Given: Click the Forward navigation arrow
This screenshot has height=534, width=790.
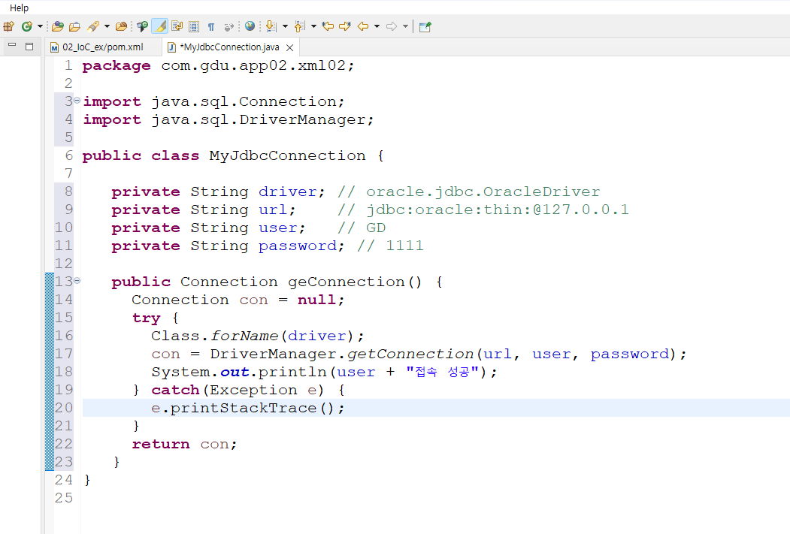Looking at the screenshot, I should pyautogui.click(x=392, y=27).
